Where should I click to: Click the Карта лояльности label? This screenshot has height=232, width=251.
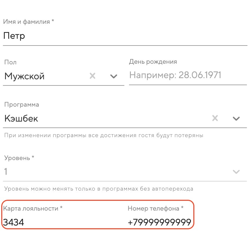pyautogui.click(x=33, y=208)
